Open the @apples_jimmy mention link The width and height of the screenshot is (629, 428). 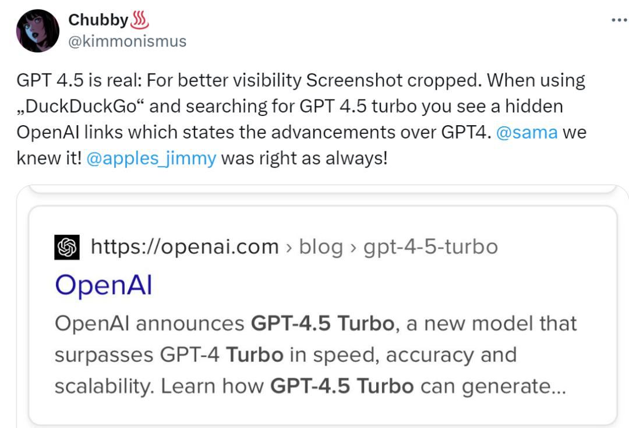pyautogui.click(x=150, y=158)
